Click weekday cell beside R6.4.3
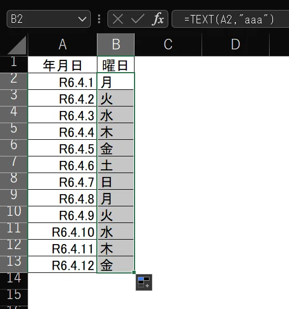The image size is (289, 309). click(116, 114)
